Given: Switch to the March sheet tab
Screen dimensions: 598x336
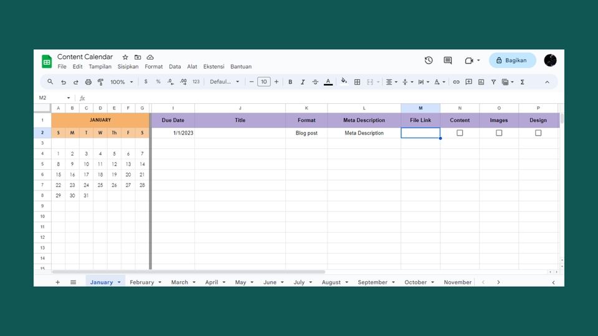Looking at the screenshot, I should pyautogui.click(x=179, y=282).
